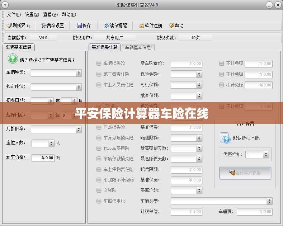Screen dimensions: 283x226
Task: Click the V4.9 current version value
Action: coord(43,38)
